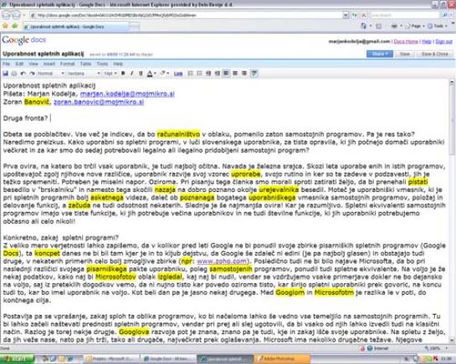
Task: Align text to the left
Action: [226, 73]
